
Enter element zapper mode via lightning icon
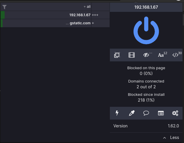(x=117, y=113)
